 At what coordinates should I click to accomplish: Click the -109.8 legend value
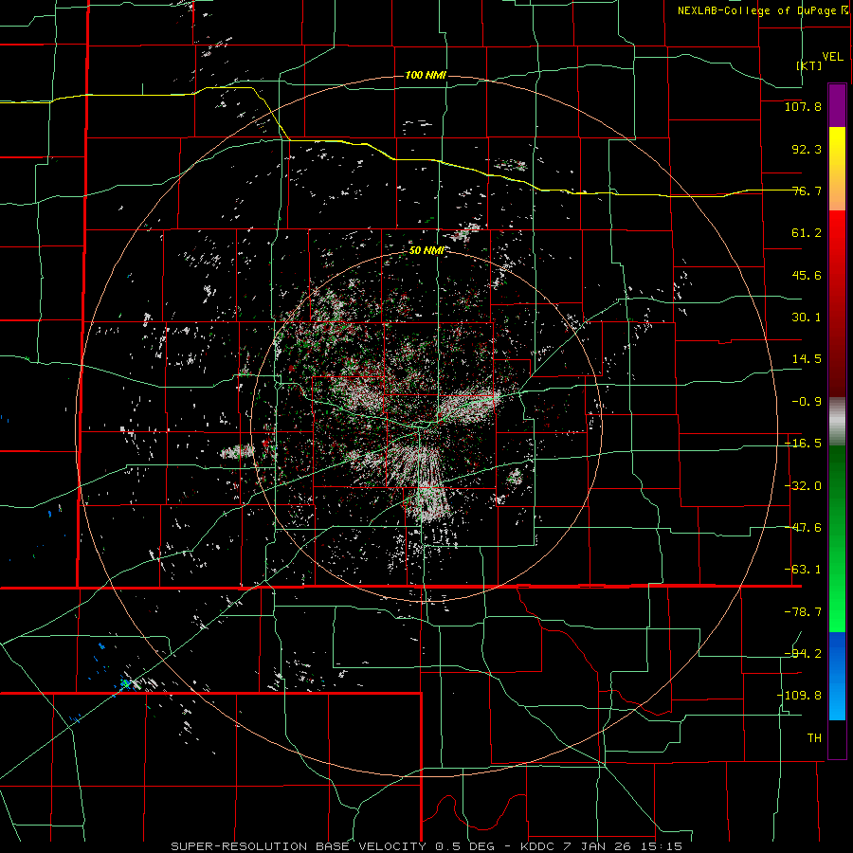pyautogui.click(x=799, y=696)
